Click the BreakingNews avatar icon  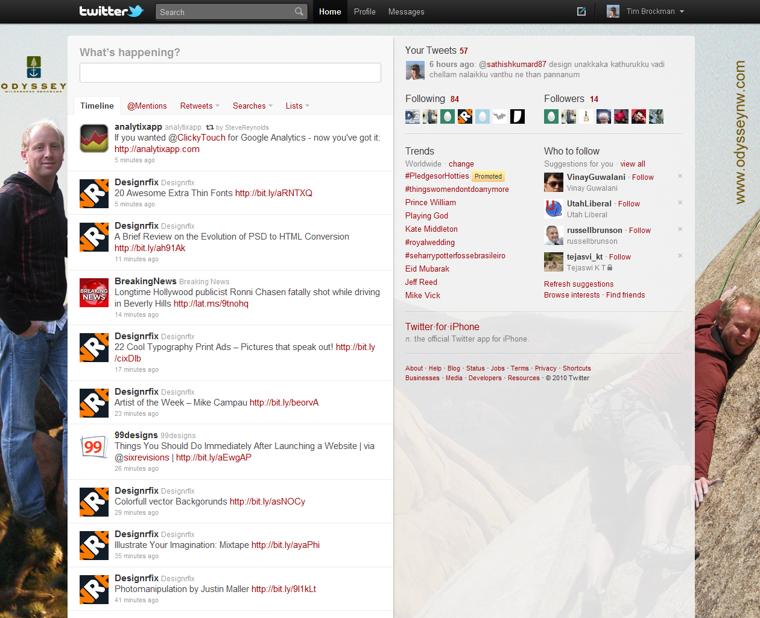[94, 292]
